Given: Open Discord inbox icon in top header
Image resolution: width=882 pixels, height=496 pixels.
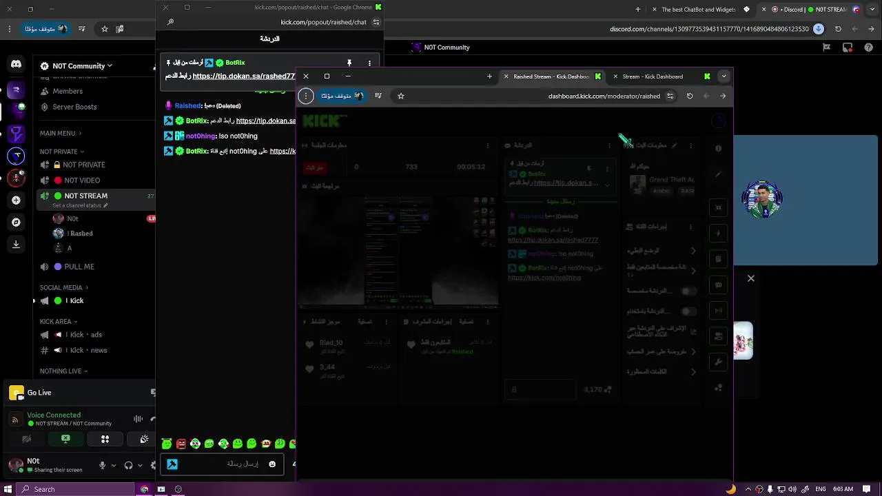Looking at the screenshot, I should pos(848,48).
